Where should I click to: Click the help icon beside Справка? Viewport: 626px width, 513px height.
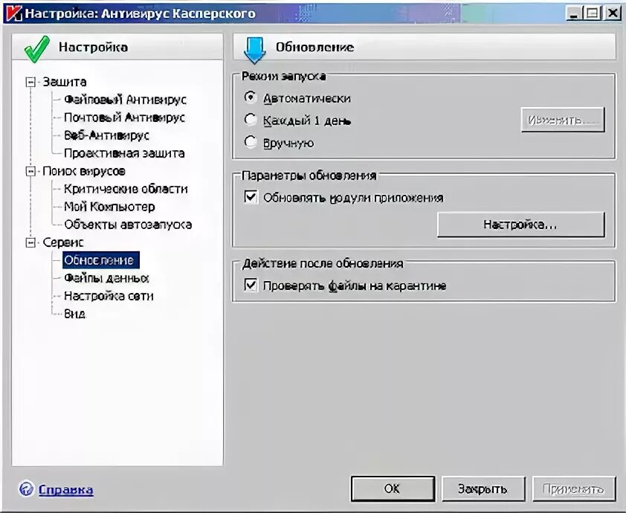click(x=26, y=489)
